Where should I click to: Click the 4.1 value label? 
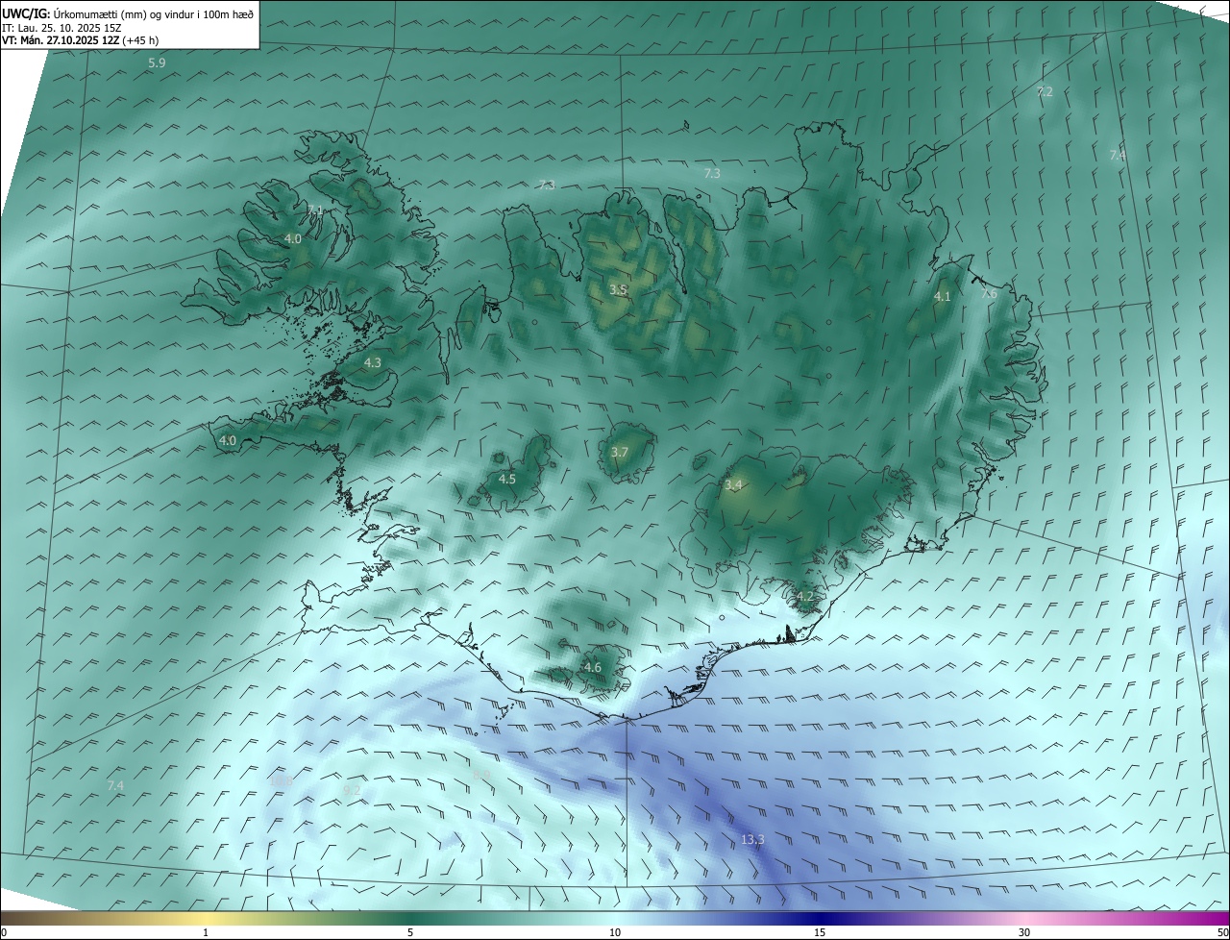(942, 297)
